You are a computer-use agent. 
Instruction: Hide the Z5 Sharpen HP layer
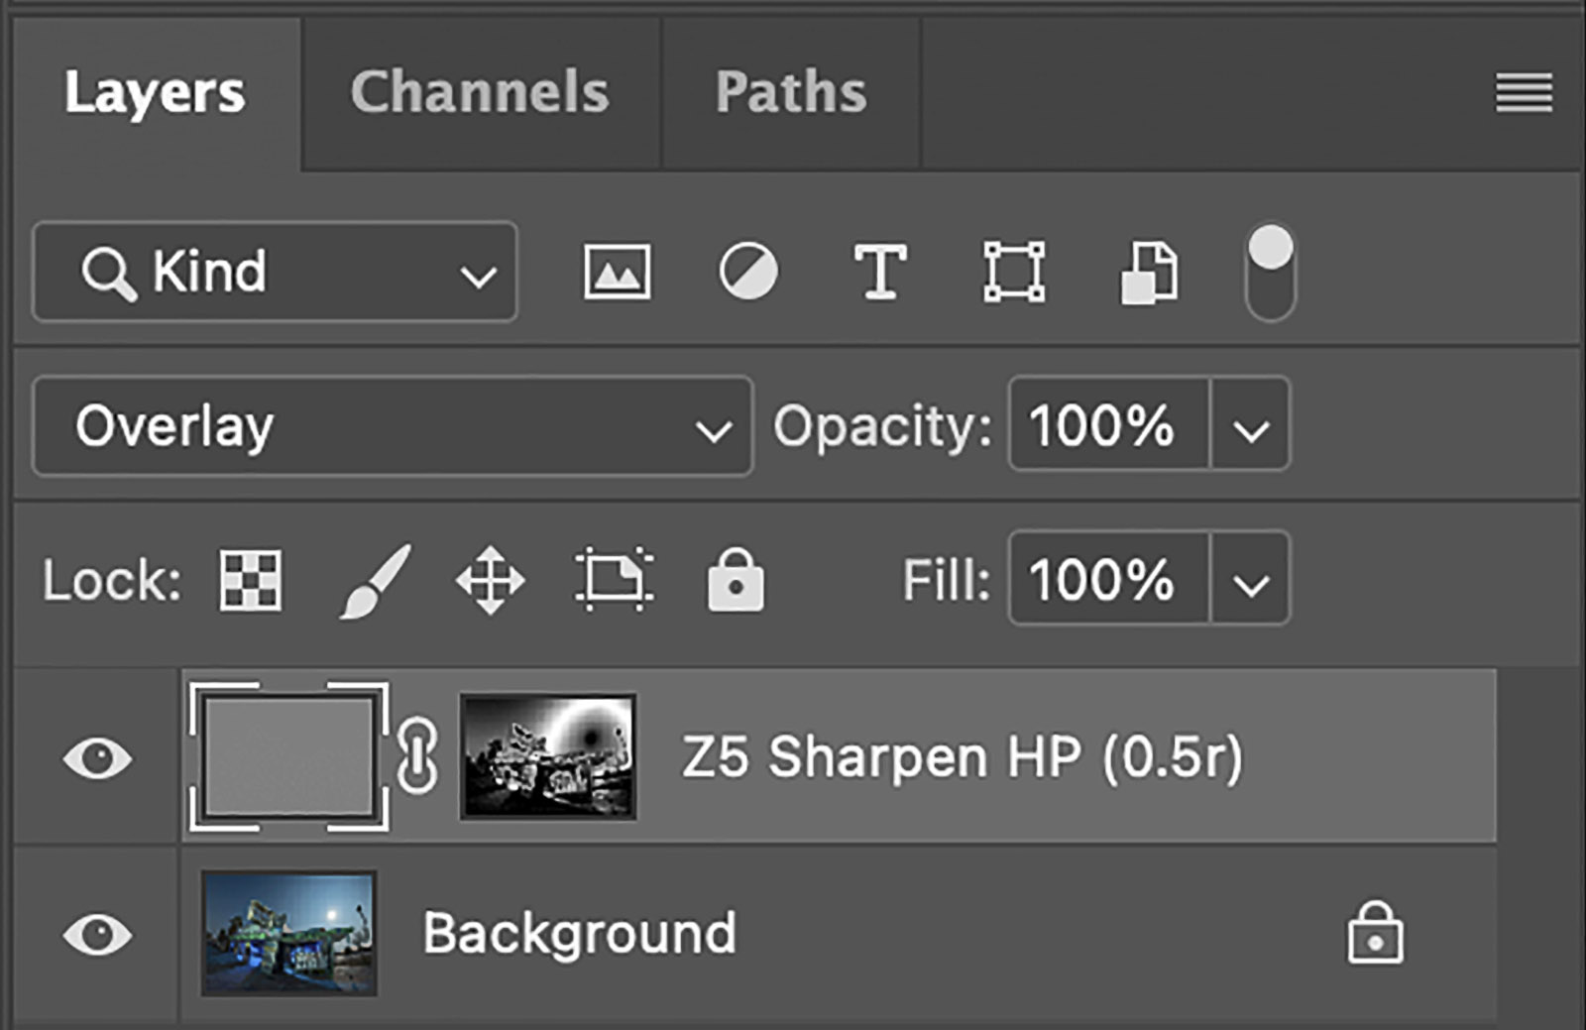click(x=97, y=758)
